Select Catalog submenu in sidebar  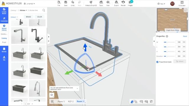pos(4,38)
